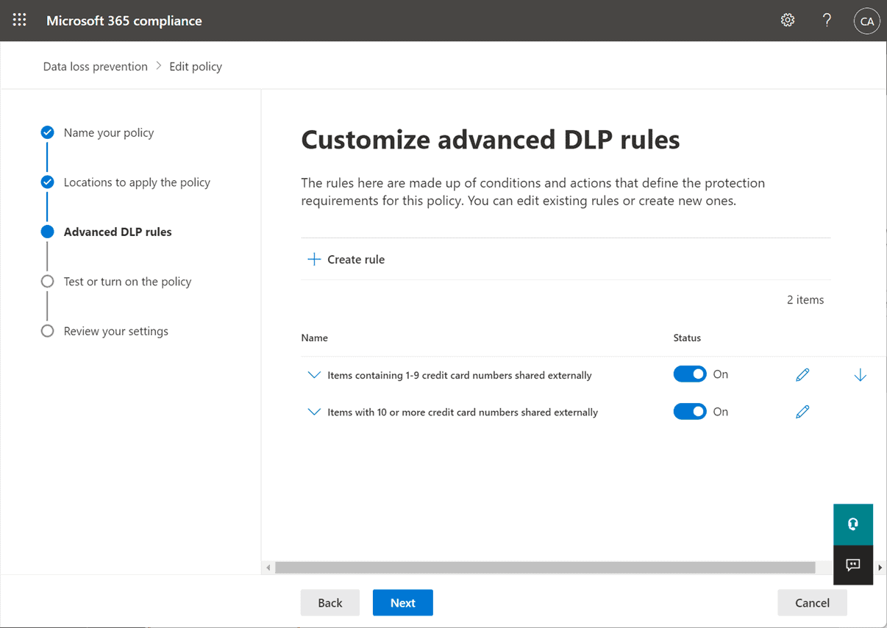Viewport: 887px width, 628px height.
Task: Expand the first rule's details chevron
Action: pyautogui.click(x=314, y=374)
